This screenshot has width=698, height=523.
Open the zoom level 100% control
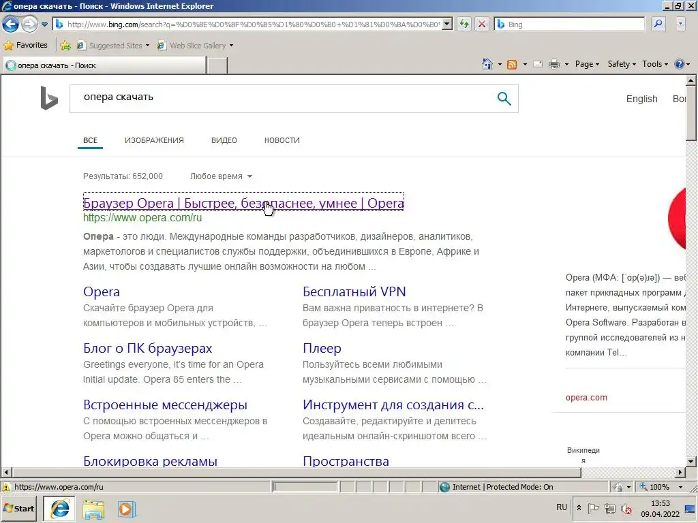coord(661,487)
